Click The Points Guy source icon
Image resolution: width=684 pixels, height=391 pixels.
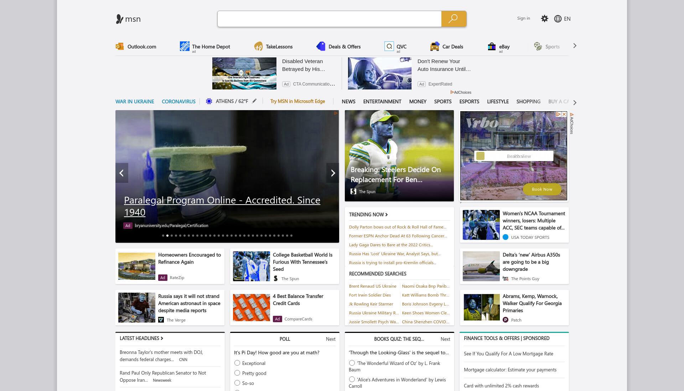tap(506, 278)
